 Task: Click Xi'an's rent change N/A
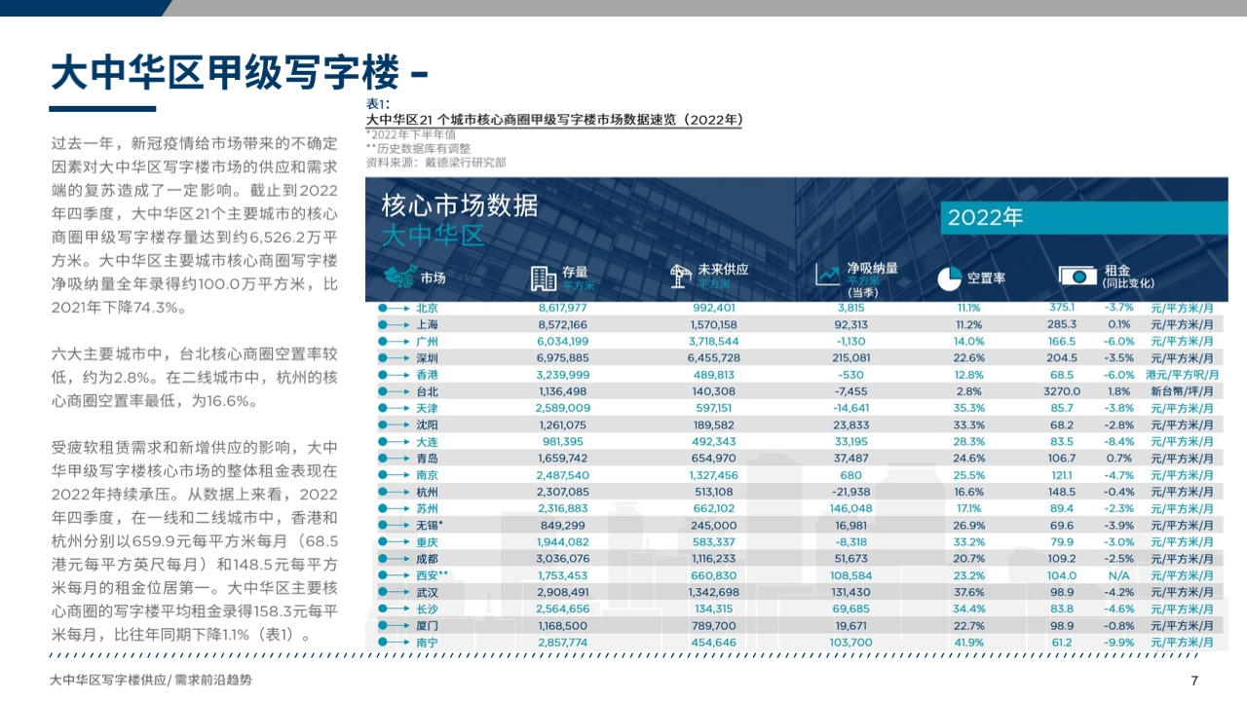(x=1120, y=575)
